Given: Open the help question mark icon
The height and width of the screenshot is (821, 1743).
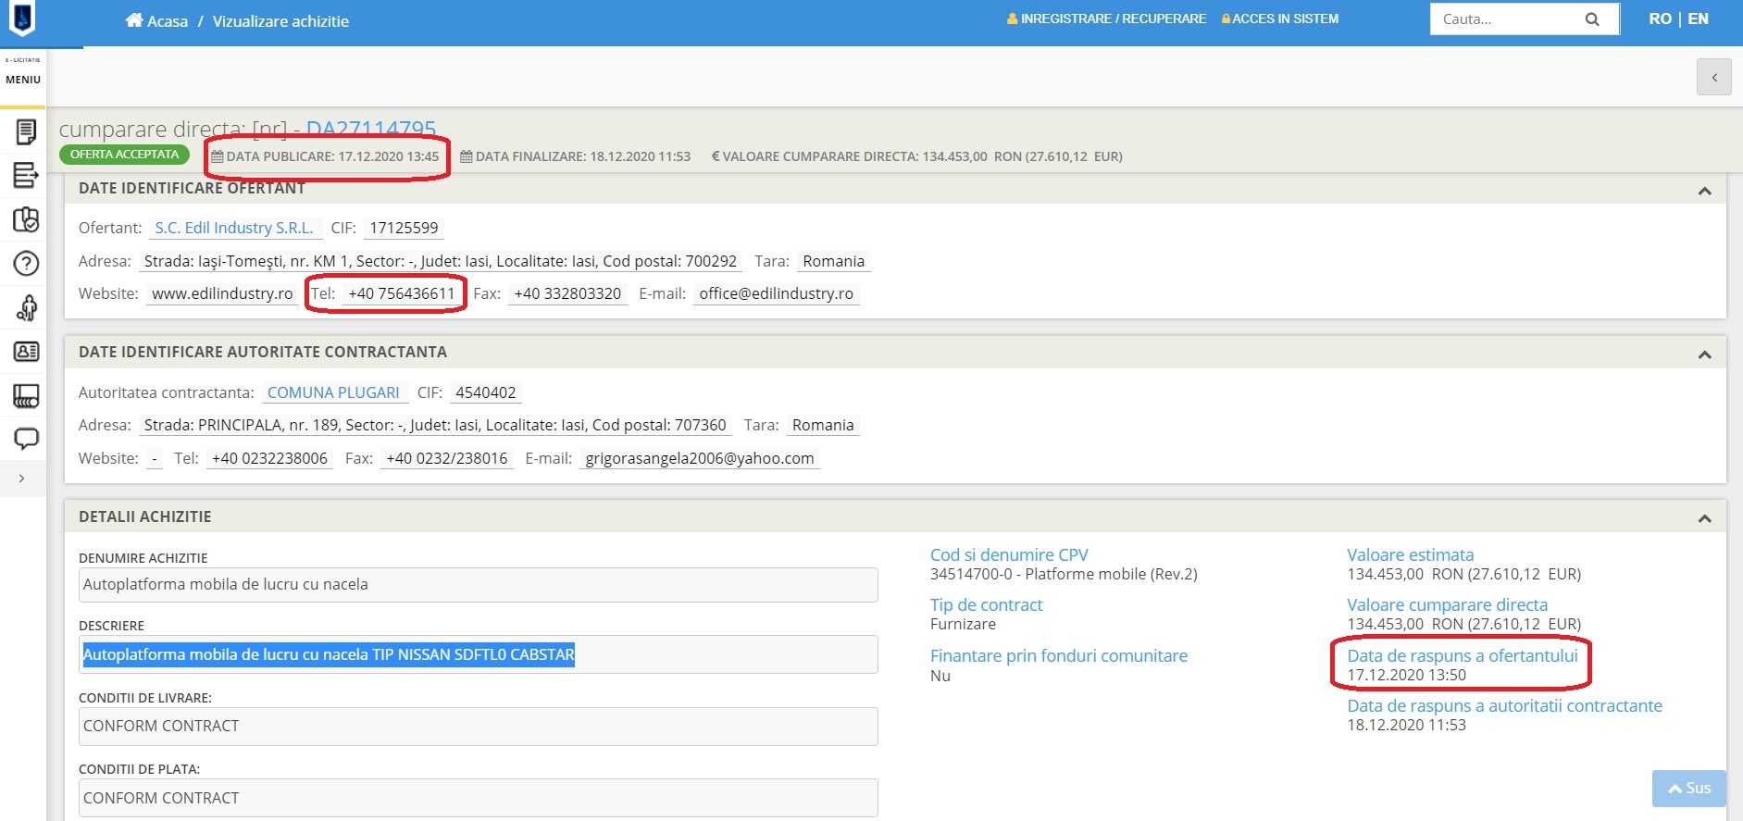Looking at the screenshot, I should click(26, 264).
